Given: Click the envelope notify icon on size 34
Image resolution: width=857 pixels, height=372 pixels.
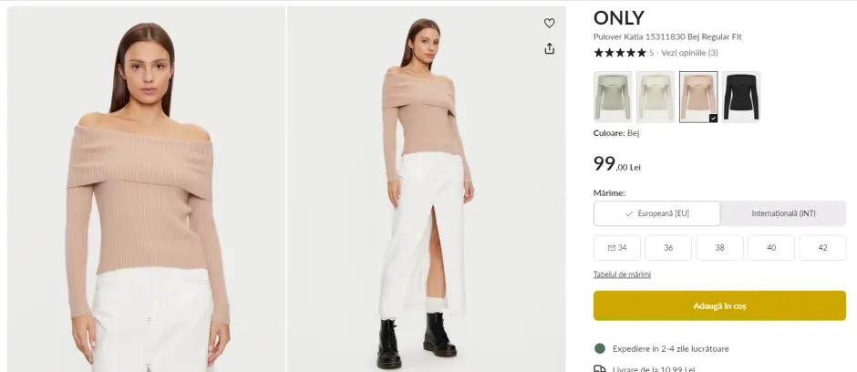Looking at the screenshot, I should pyautogui.click(x=610, y=248).
